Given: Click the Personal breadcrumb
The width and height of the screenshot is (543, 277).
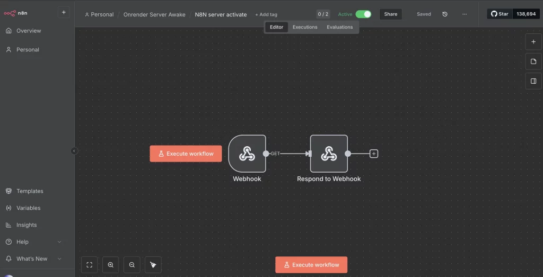Looking at the screenshot, I should coord(99,14).
